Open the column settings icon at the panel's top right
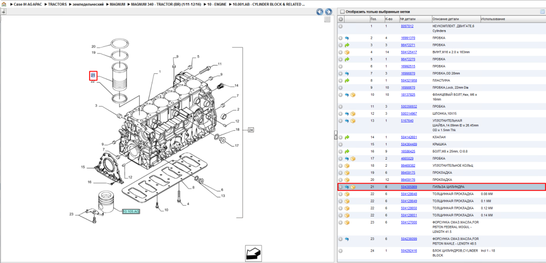The width and height of the screenshot is (546, 263). [542, 11]
